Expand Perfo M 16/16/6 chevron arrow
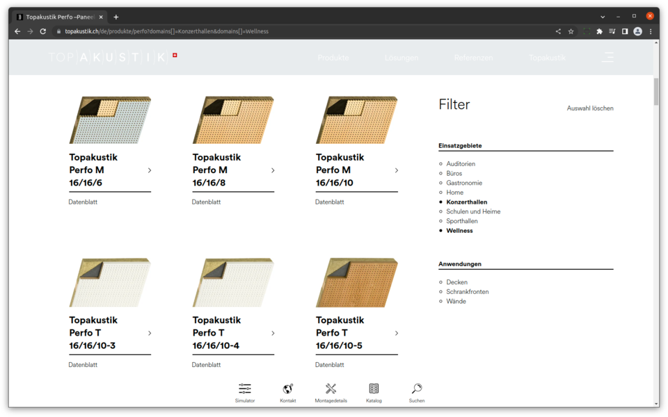 click(x=150, y=170)
